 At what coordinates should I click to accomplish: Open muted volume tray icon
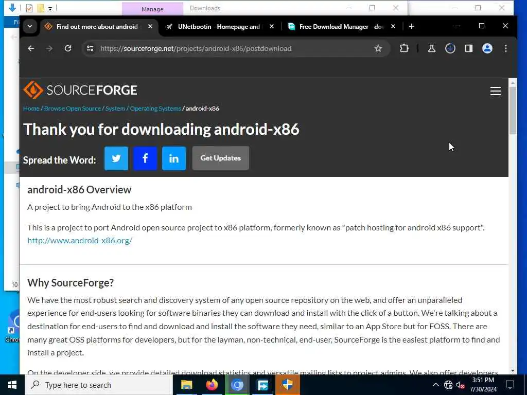click(x=460, y=385)
